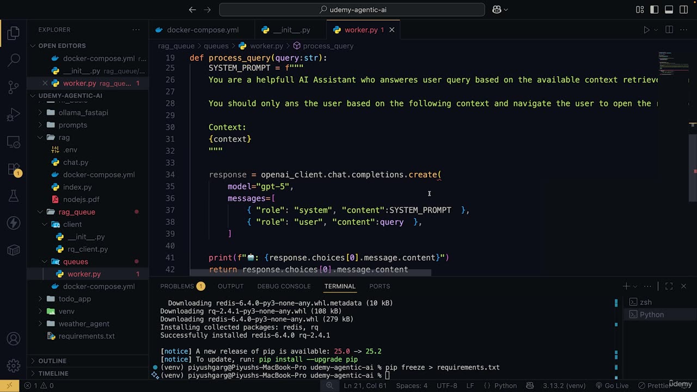Open the Run and Debug view
The height and width of the screenshot is (392, 697).
(14, 115)
